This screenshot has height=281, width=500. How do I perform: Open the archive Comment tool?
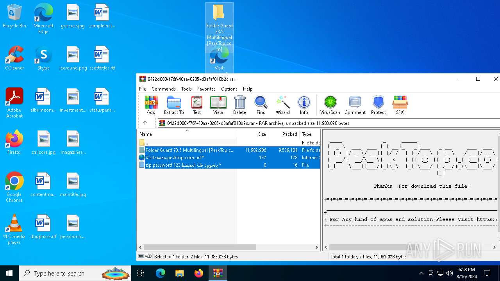[x=355, y=105]
